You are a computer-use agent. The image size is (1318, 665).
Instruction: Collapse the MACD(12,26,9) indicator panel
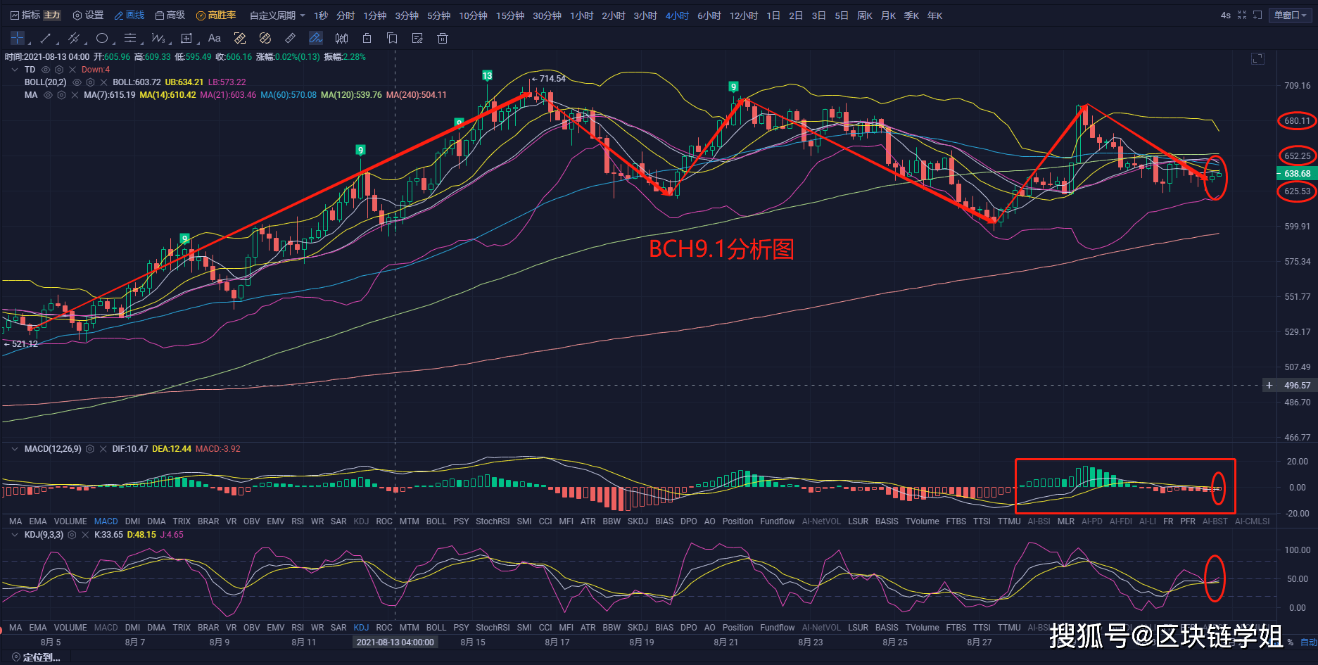pyautogui.click(x=15, y=449)
